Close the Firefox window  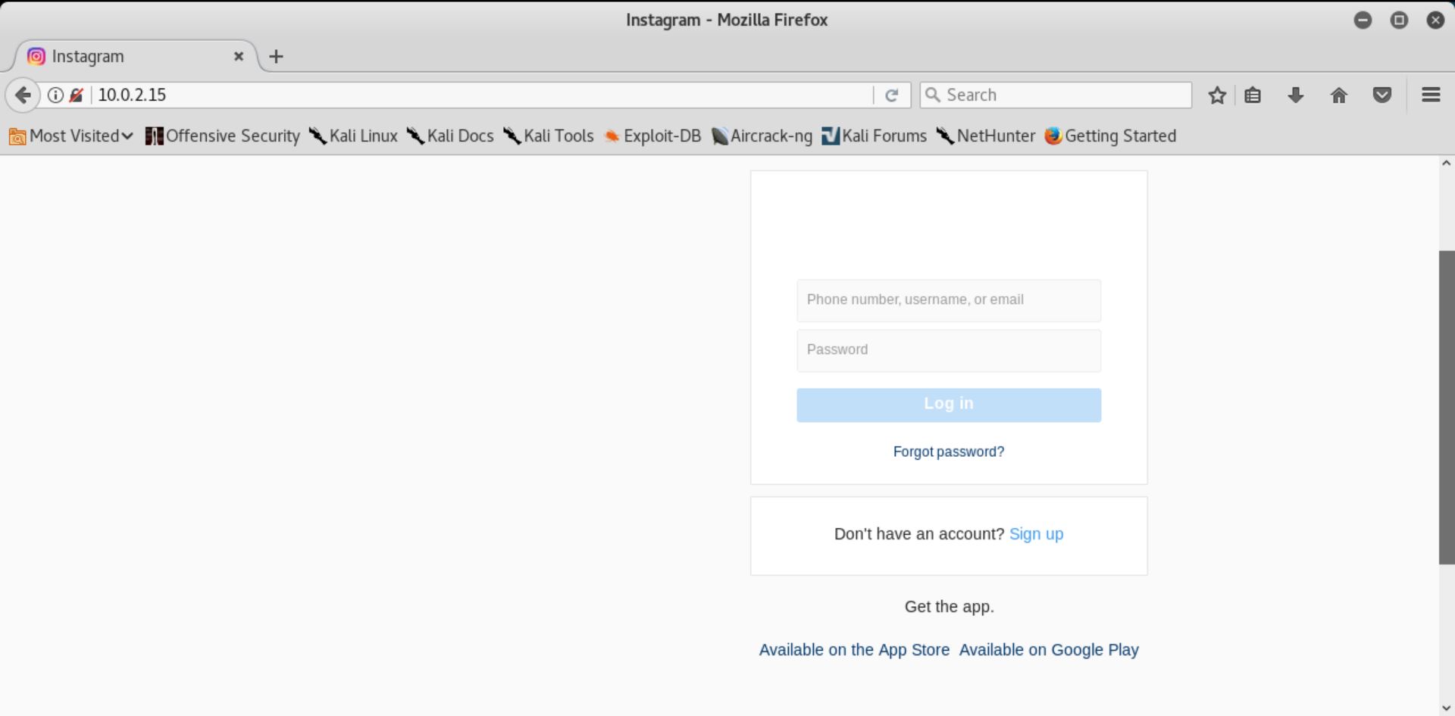(1435, 20)
